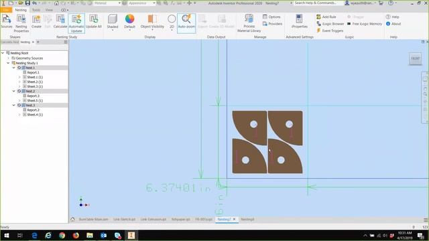
Task: Switch to the View ribbon tab
Action: click(x=49, y=10)
